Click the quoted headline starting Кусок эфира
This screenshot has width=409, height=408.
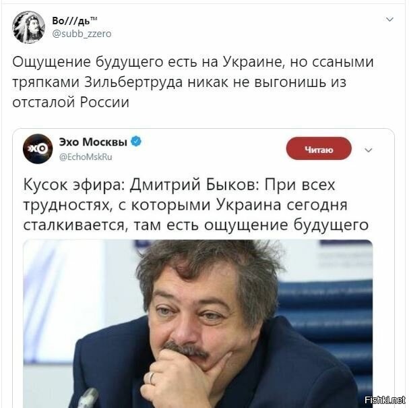pos(195,205)
